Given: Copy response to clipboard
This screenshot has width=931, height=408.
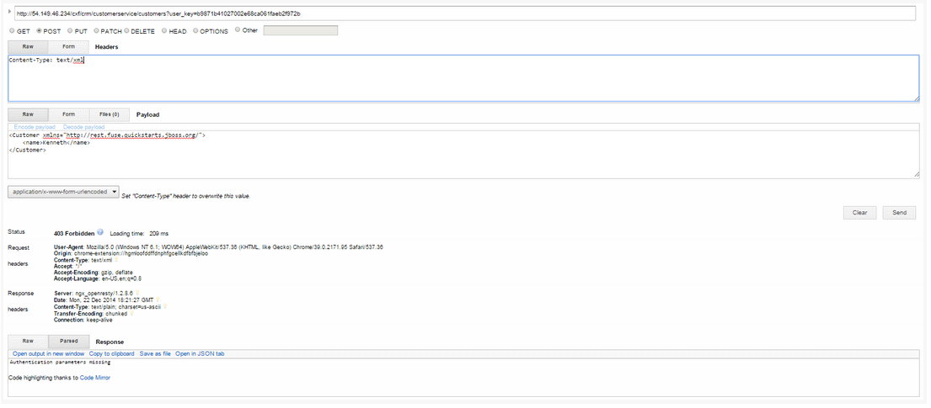Looking at the screenshot, I should 111,354.
